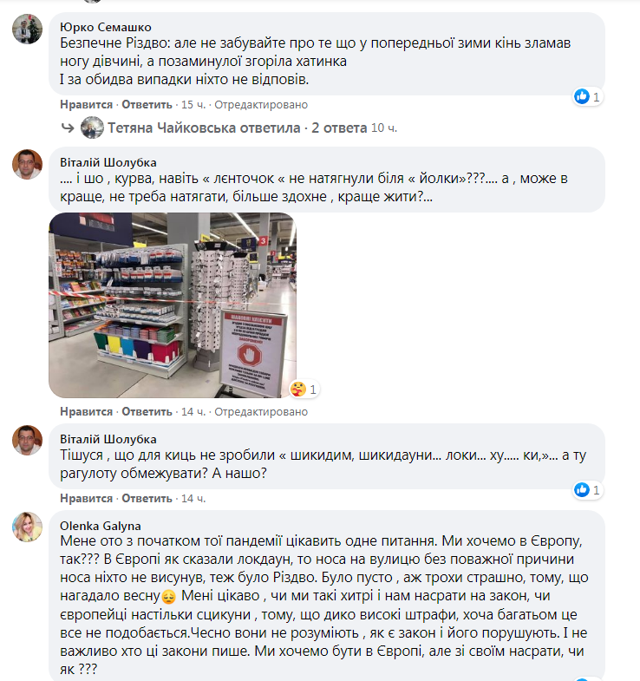The height and width of the screenshot is (681, 640).
Task: Open Віталій Шолубка's avatar beside the photo comment
Action: coord(28,164)
